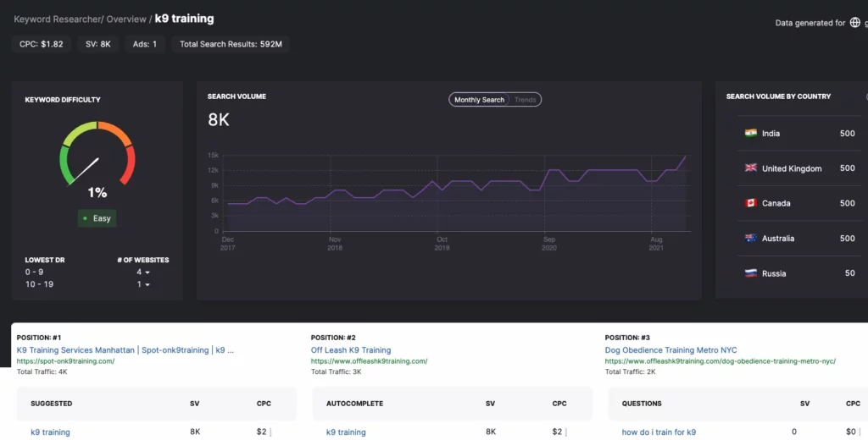Click the Australia flag icon
Image resolution: width=868 pixels, height=440 pixels.
(x=750, y=239)
